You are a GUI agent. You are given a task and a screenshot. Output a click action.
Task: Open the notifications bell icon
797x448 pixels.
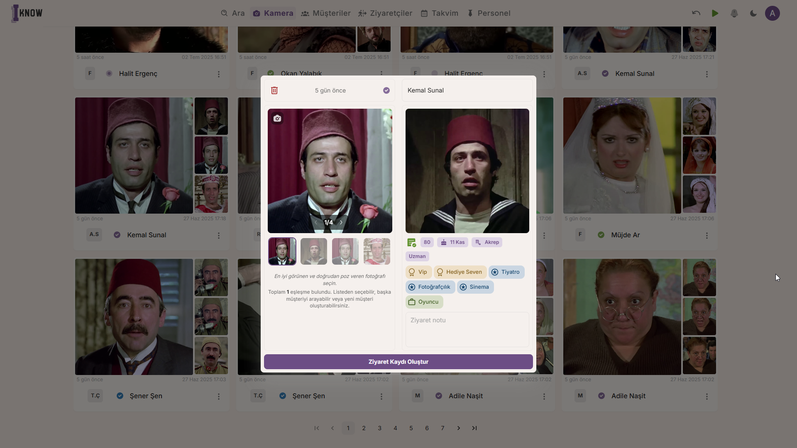tap(734, 13)
